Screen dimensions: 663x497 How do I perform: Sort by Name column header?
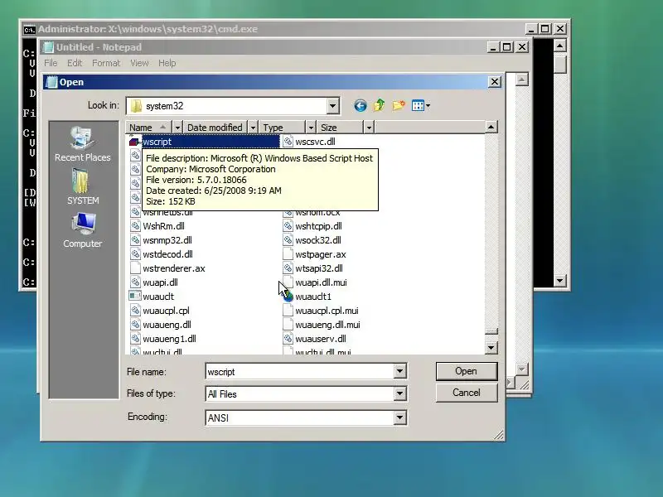pyautogui.click(x=148, y=128)
